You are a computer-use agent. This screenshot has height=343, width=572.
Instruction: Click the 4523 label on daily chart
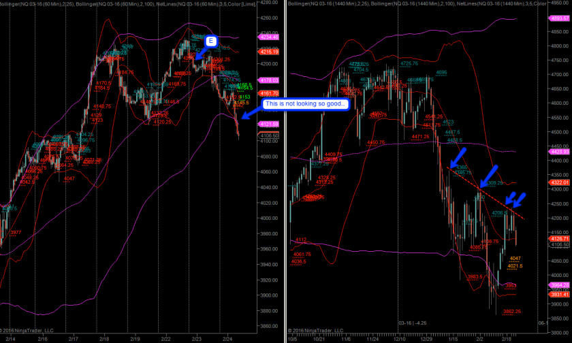click(x=448, y=122)
